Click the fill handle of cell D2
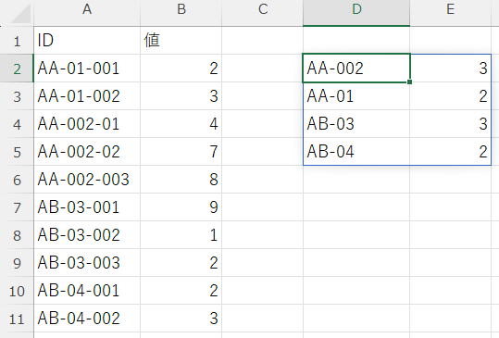The width and height of the screenshot is (499, 338). 409,82
